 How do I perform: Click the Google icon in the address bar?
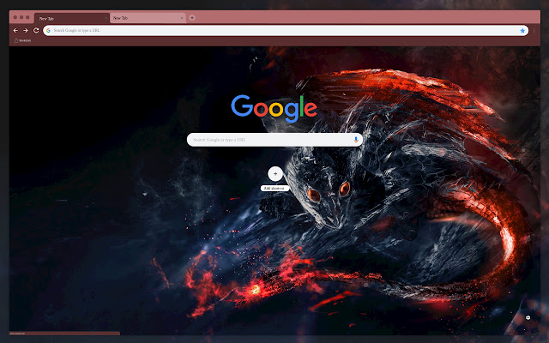coord(48,31)
